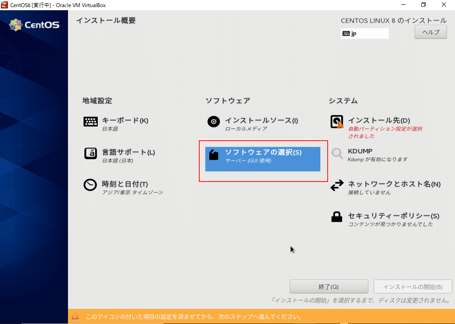Click the disc icon for インストールソース

(x=214, y=122)
